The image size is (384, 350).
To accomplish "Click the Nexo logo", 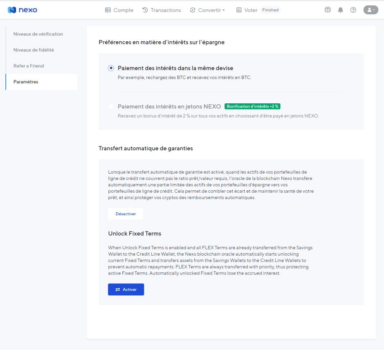I will [x=22, y=10].
